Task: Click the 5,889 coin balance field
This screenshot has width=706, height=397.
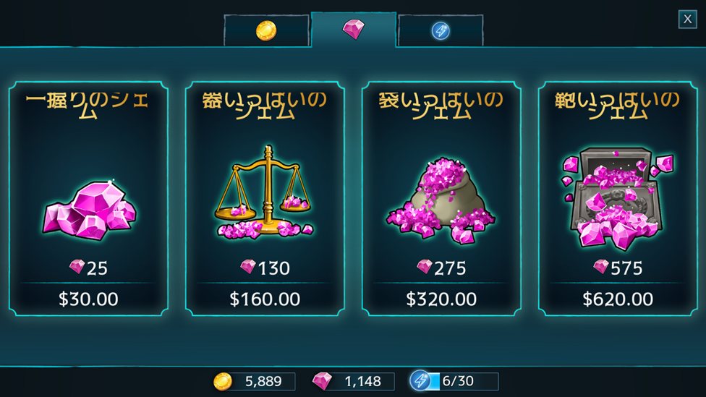Action: tap(263, 381)
